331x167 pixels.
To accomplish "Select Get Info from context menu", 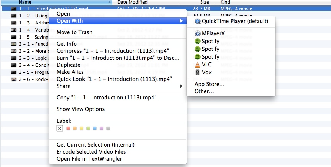I will coord(67,44).
